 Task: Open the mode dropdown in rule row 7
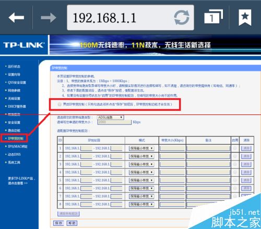tap(141, 196)
